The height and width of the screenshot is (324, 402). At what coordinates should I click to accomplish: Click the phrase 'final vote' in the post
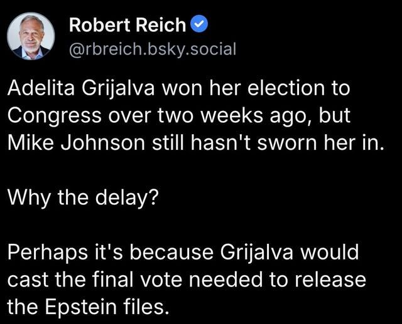coord(137,280)
